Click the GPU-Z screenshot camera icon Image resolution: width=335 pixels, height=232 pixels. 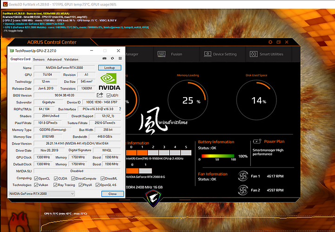(105, 58)
